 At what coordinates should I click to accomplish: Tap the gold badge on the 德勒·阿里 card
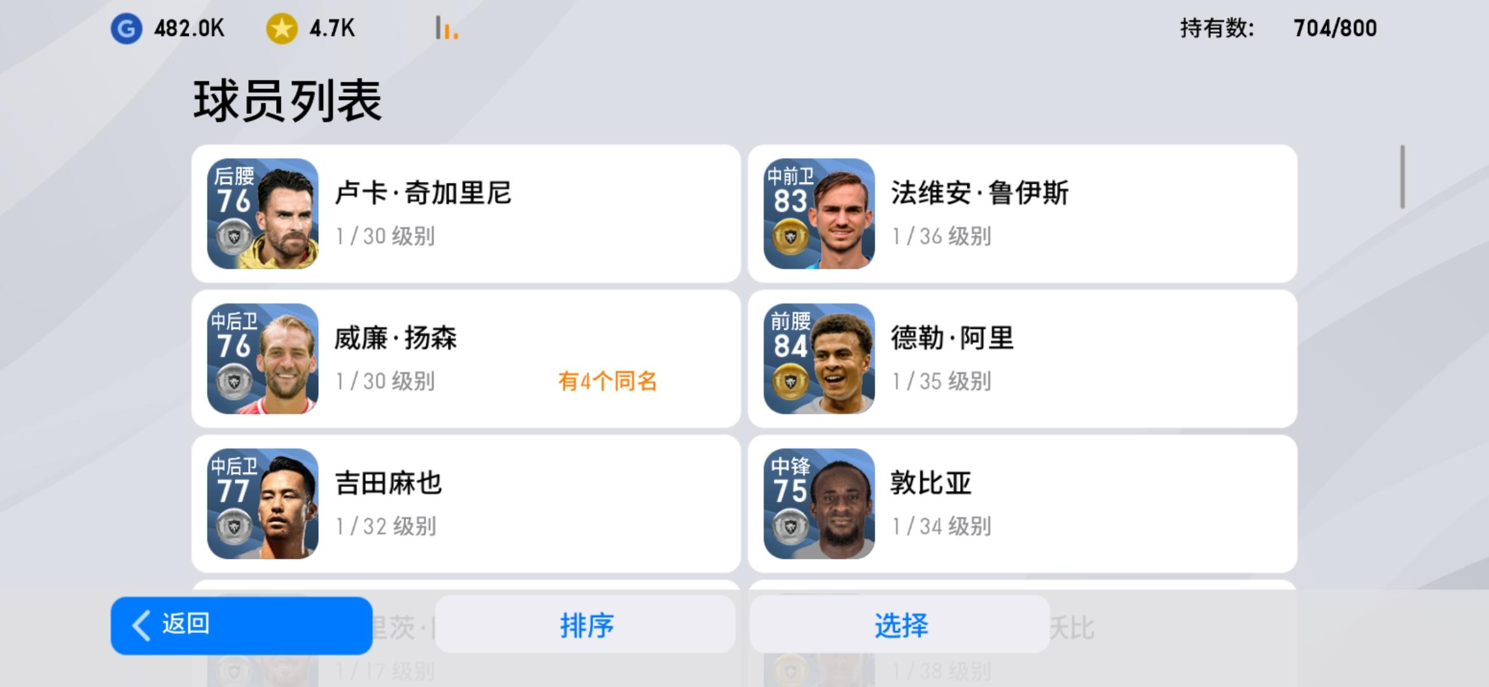(x=790, y=382)
